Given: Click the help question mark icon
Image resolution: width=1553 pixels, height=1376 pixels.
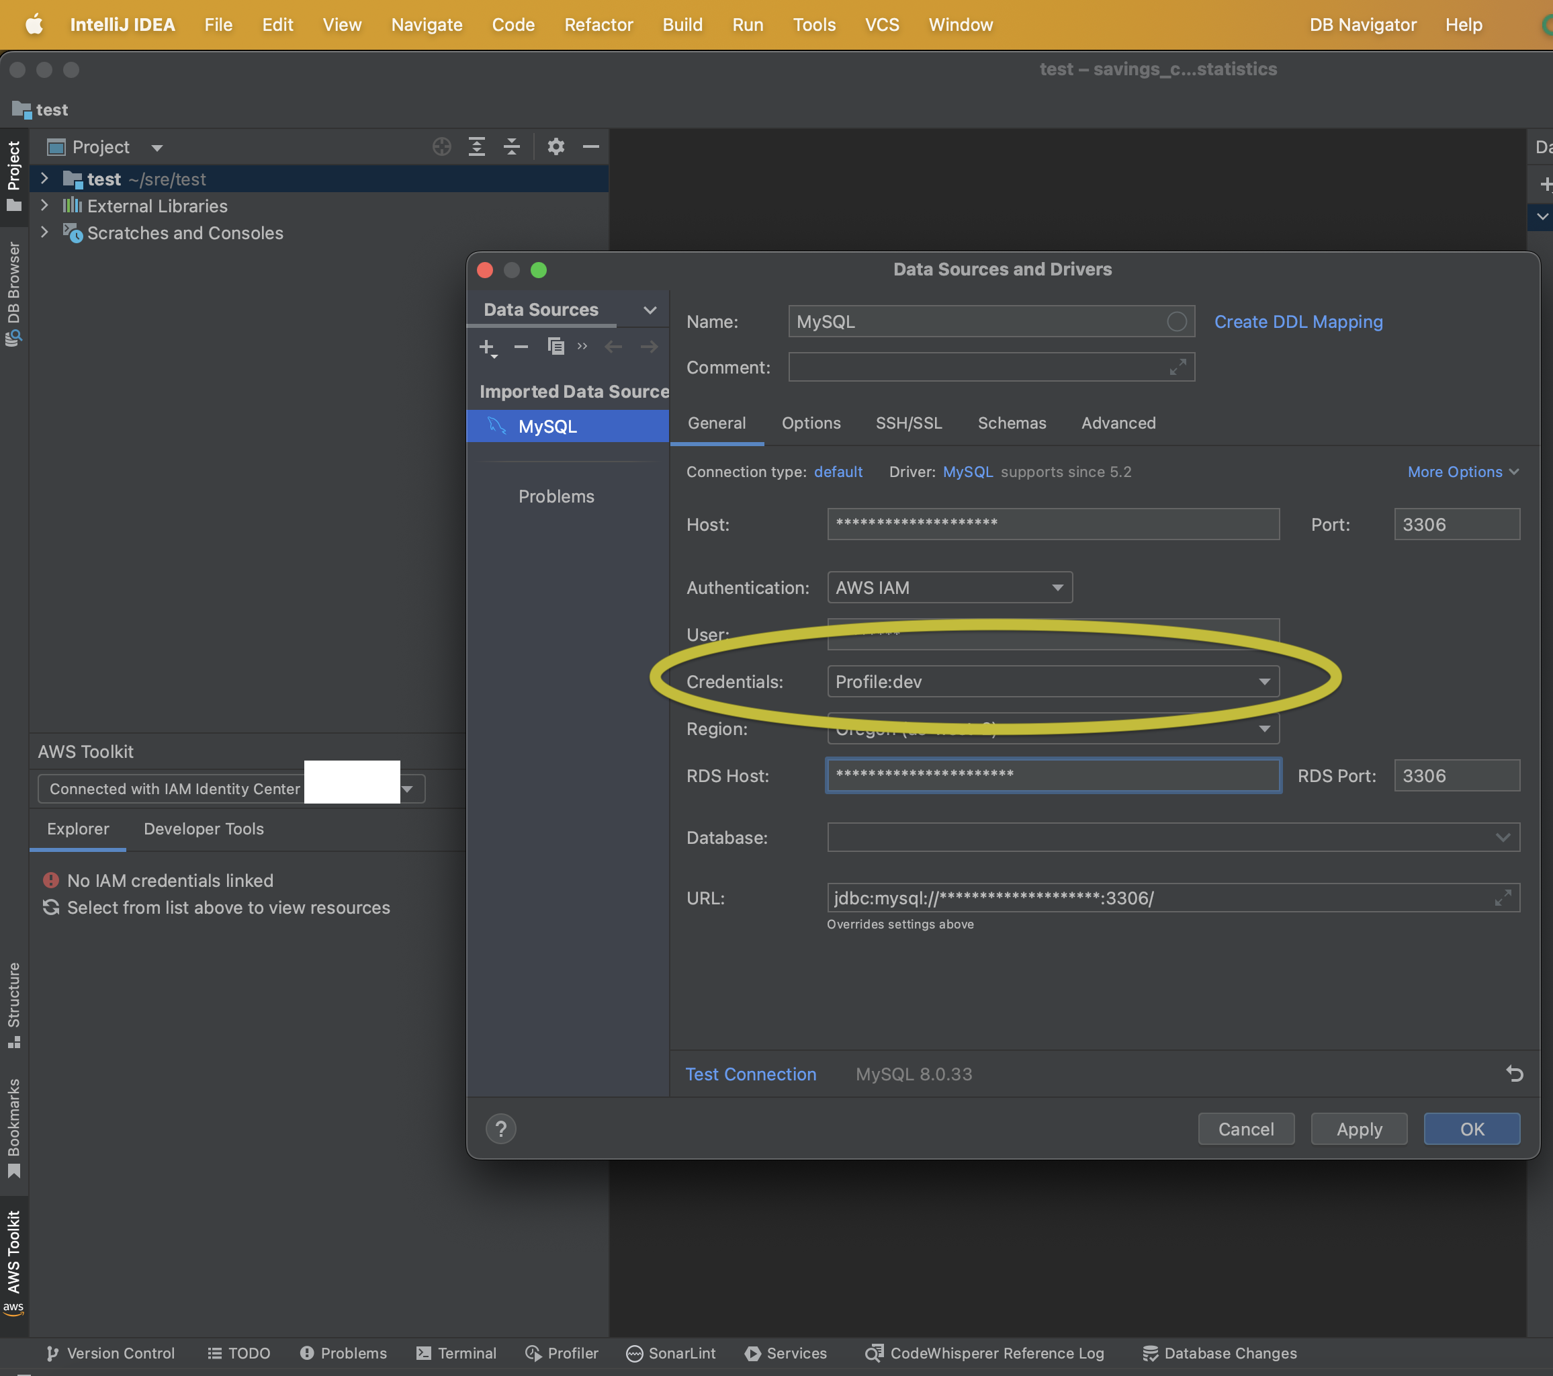Looking at the screenshot, I should (500, 1129).
